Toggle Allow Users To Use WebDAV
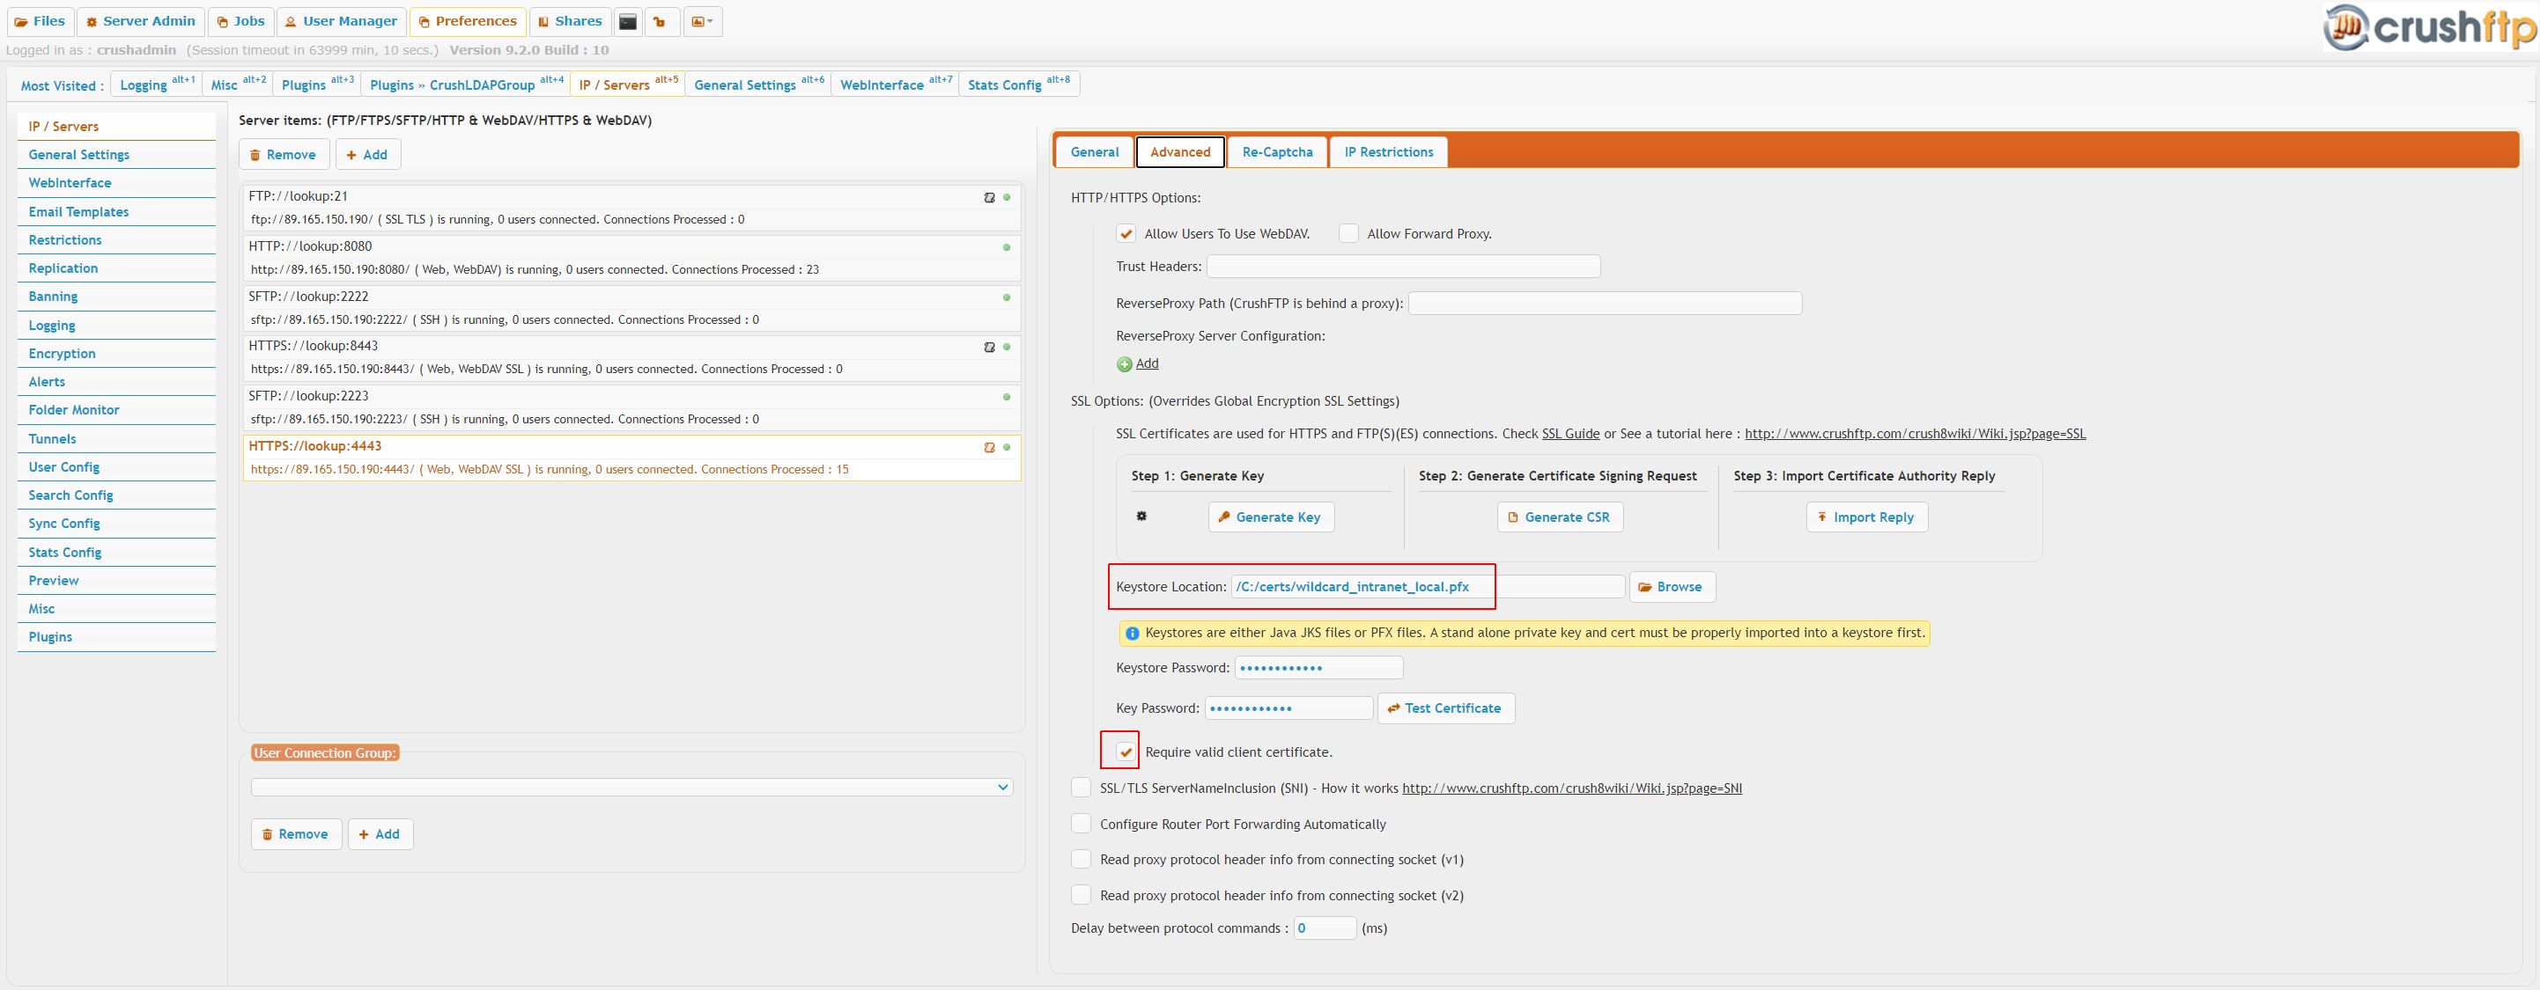This screenshot has width=2540, height=990. (1126, 234)
